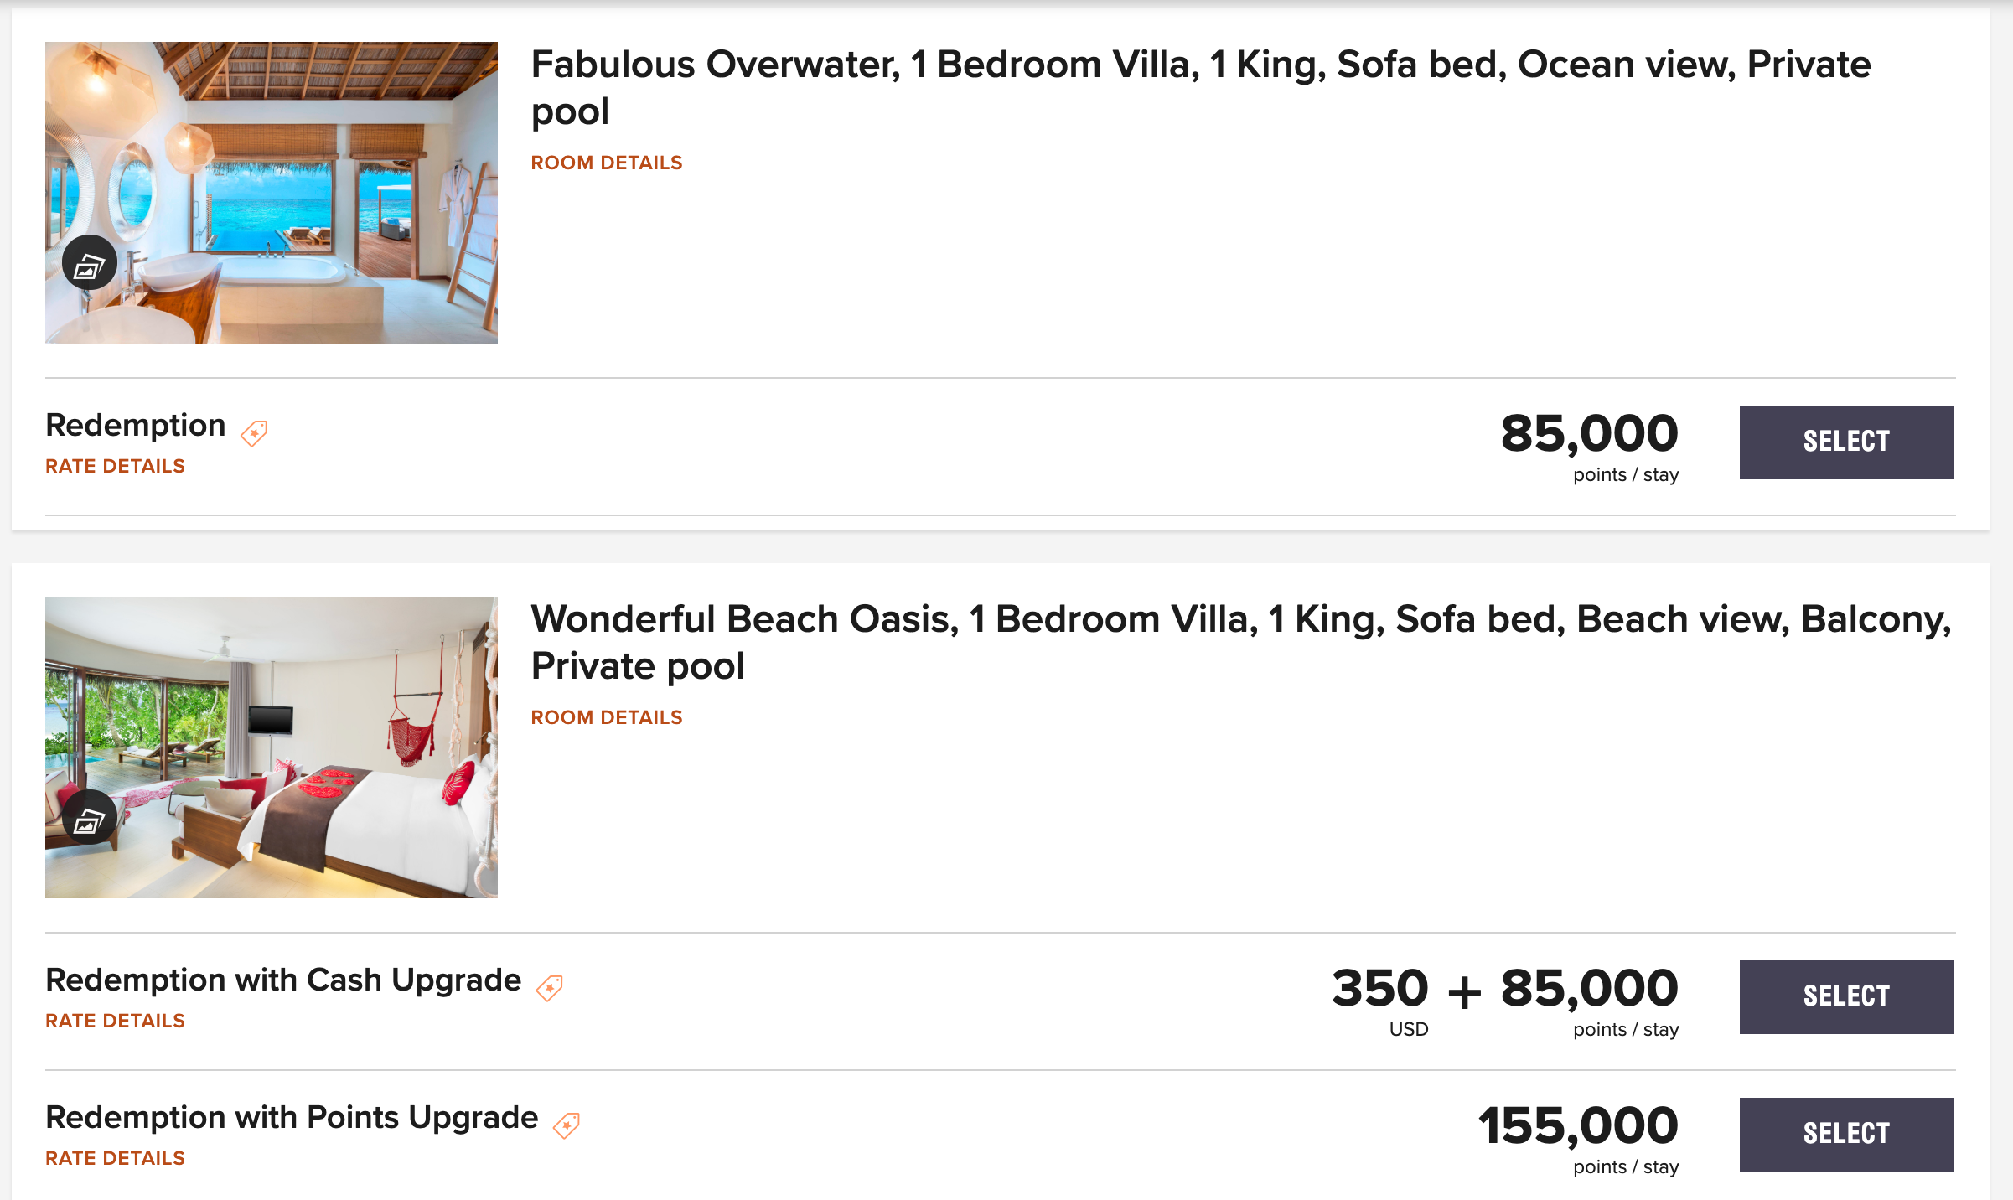
Task: Open Room Details for Wonderful Beach Oasis villa
Action: point(607,717)
